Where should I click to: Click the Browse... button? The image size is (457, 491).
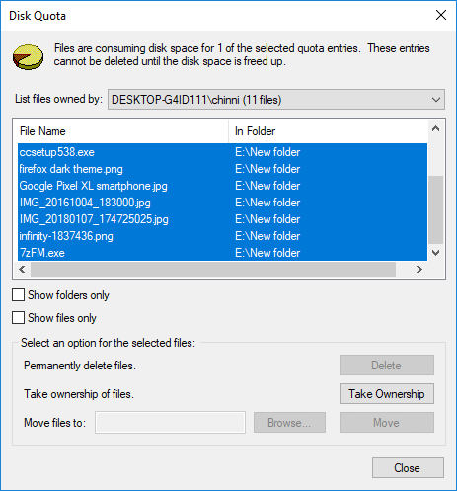click(x=289, y=423)
